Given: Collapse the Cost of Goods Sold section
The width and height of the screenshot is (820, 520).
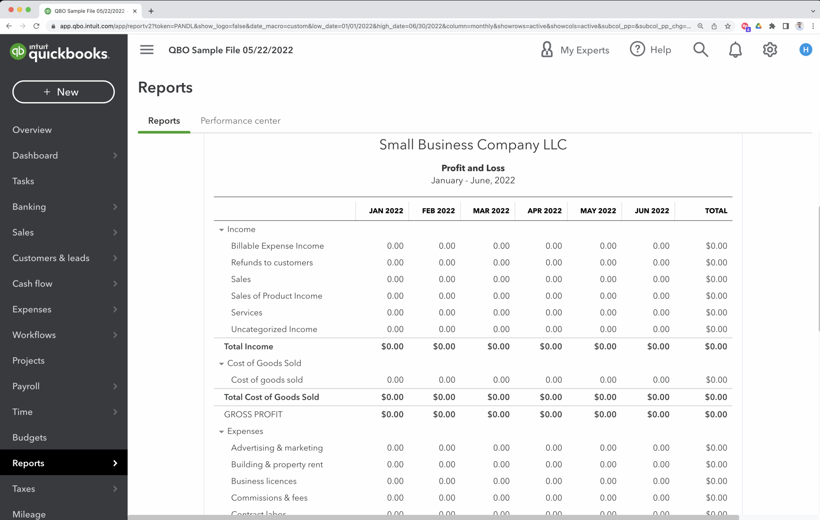Looking at the screenshot, I should 222,364.
